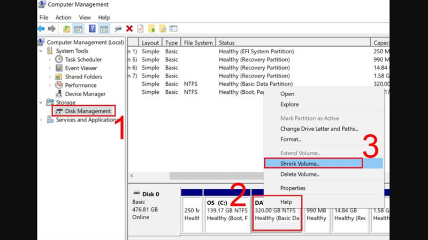Expand the Task Scheduler node
Viewport: 428px width, 240px height.
[50, 59]
